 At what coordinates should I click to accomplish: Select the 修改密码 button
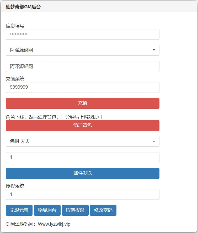(103, 210)
